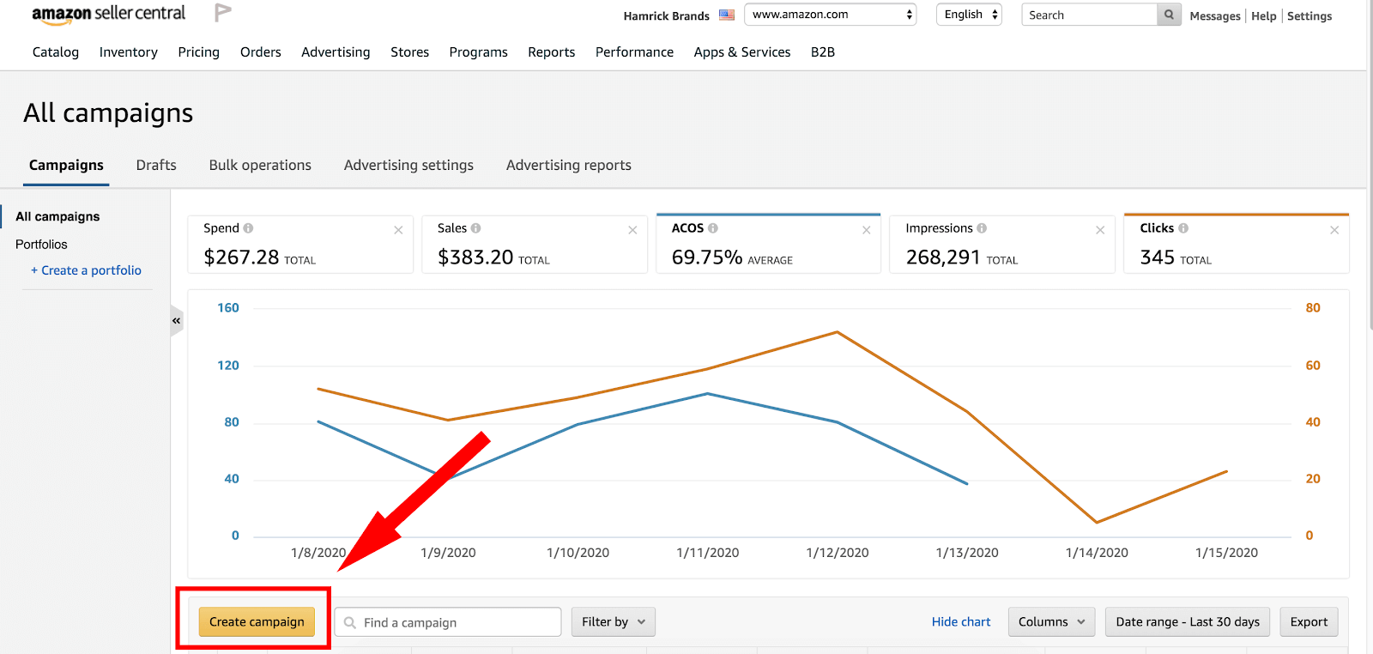Click the search magnifier button

(x=1169, y=15)
